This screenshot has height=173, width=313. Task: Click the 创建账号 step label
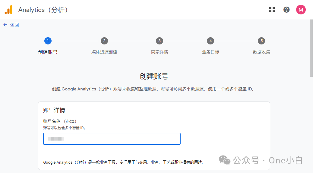pyautogui.click(x=48, y=52)
